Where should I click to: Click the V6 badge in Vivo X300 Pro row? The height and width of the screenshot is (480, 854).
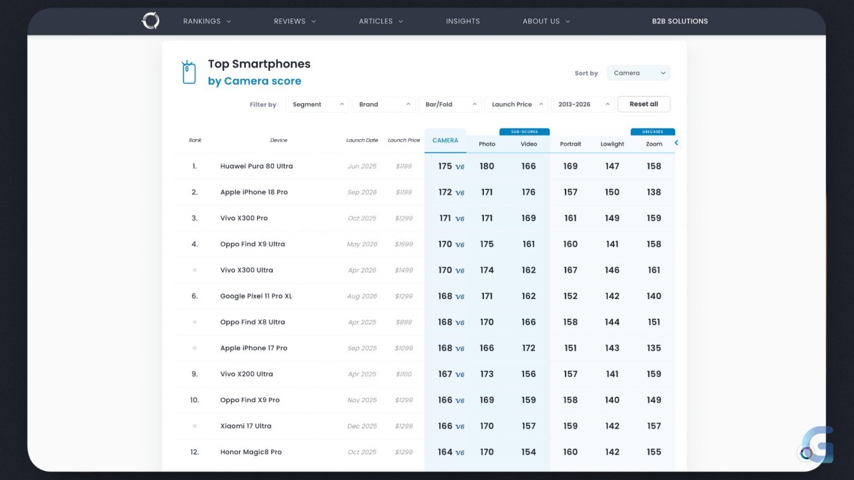[x=460, y=219]
